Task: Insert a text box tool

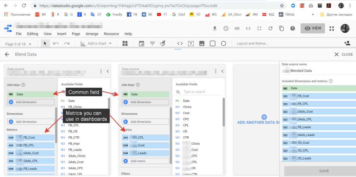Action: [x=191, y=43]
